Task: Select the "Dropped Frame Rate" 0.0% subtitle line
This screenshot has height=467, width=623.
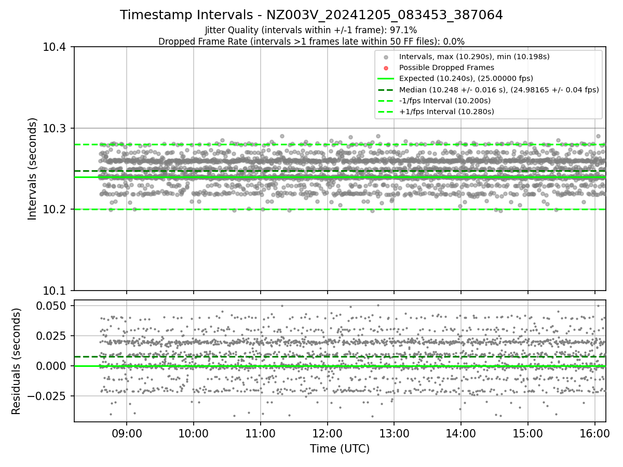Action: pos(311,42)
